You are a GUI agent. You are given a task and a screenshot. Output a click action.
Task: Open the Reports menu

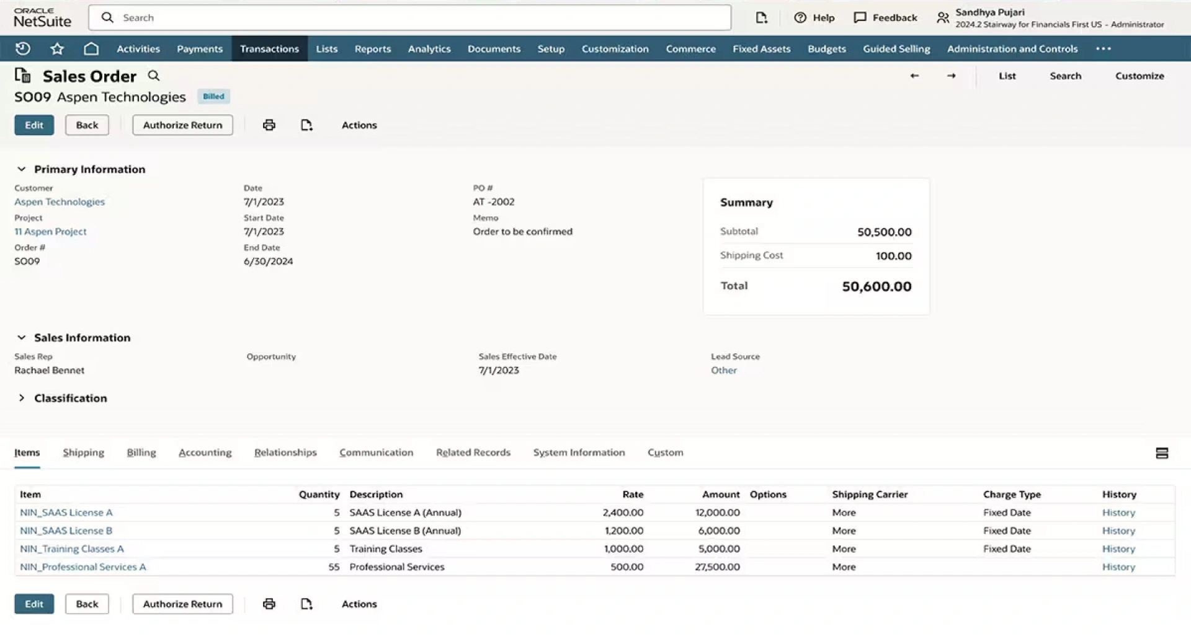point(373,48)
